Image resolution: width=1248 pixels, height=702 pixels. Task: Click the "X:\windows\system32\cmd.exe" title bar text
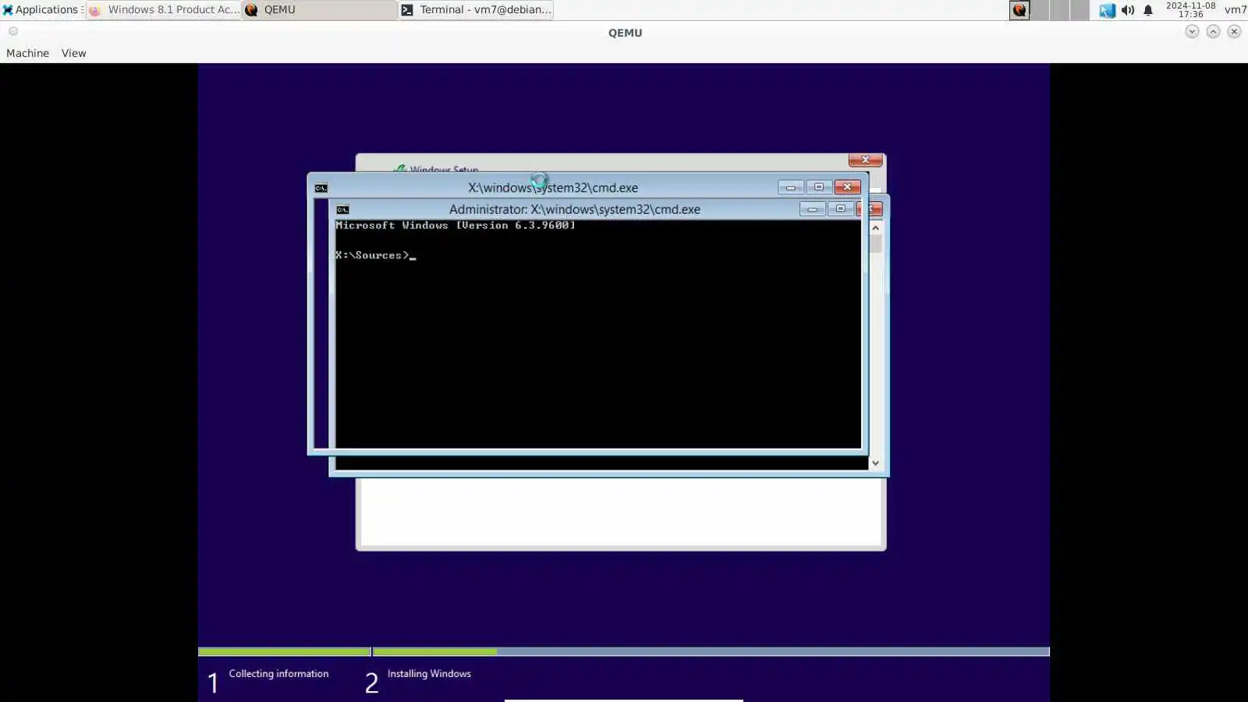click(553, 187)
